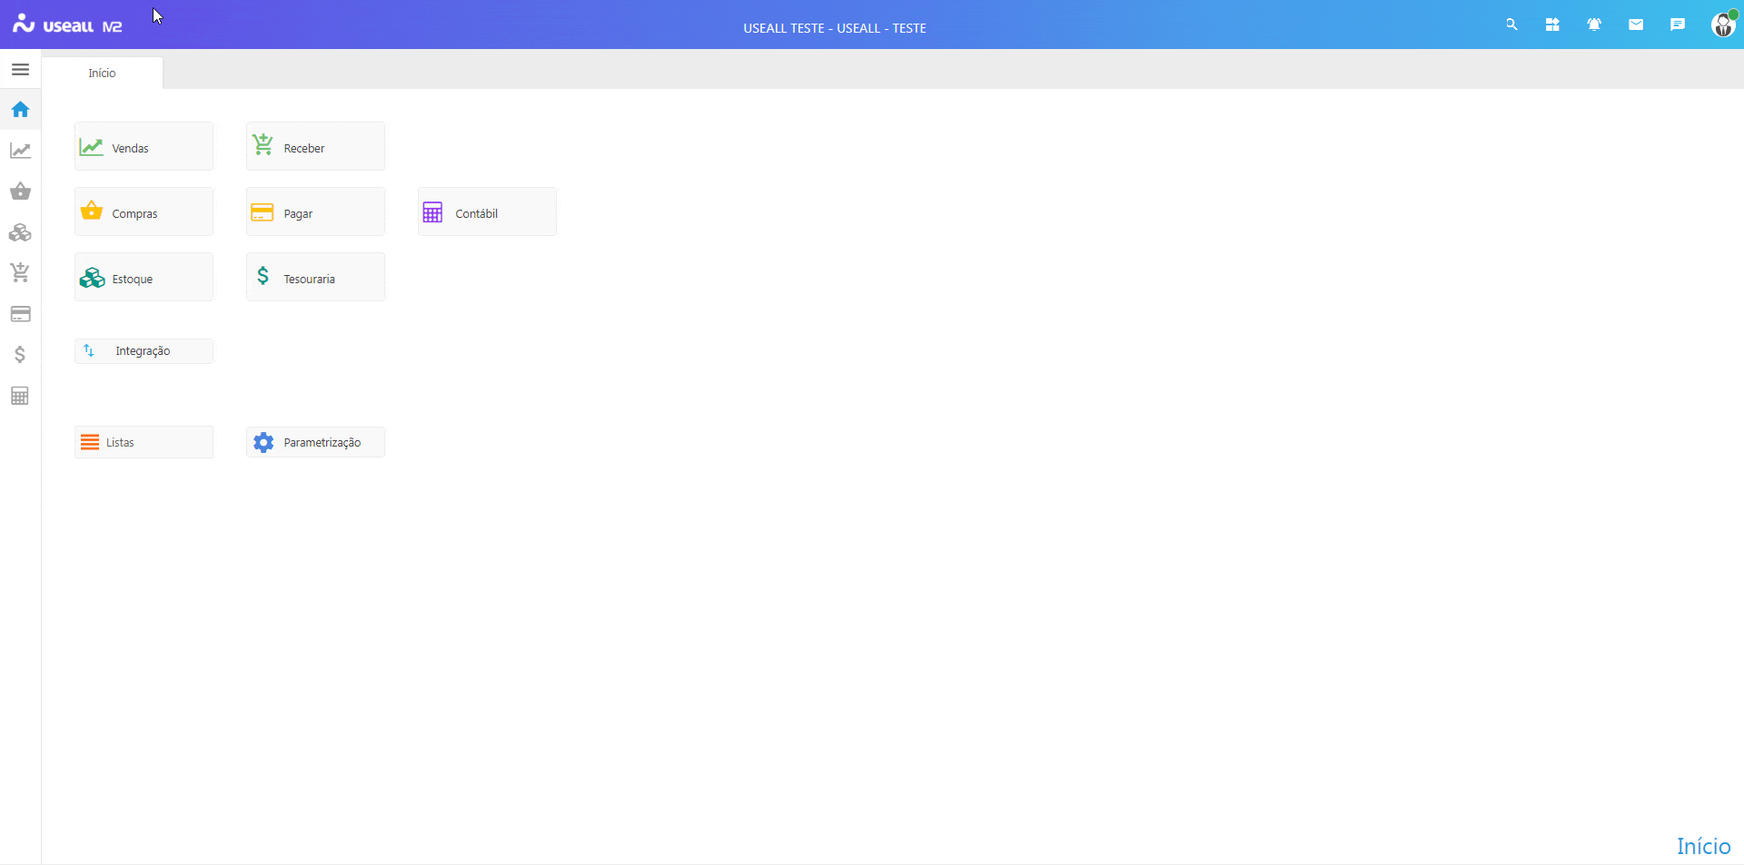This screenshot has width=1744, height=865.
Task: Open user profile avatar menu
Action: tap(1722, 25)
